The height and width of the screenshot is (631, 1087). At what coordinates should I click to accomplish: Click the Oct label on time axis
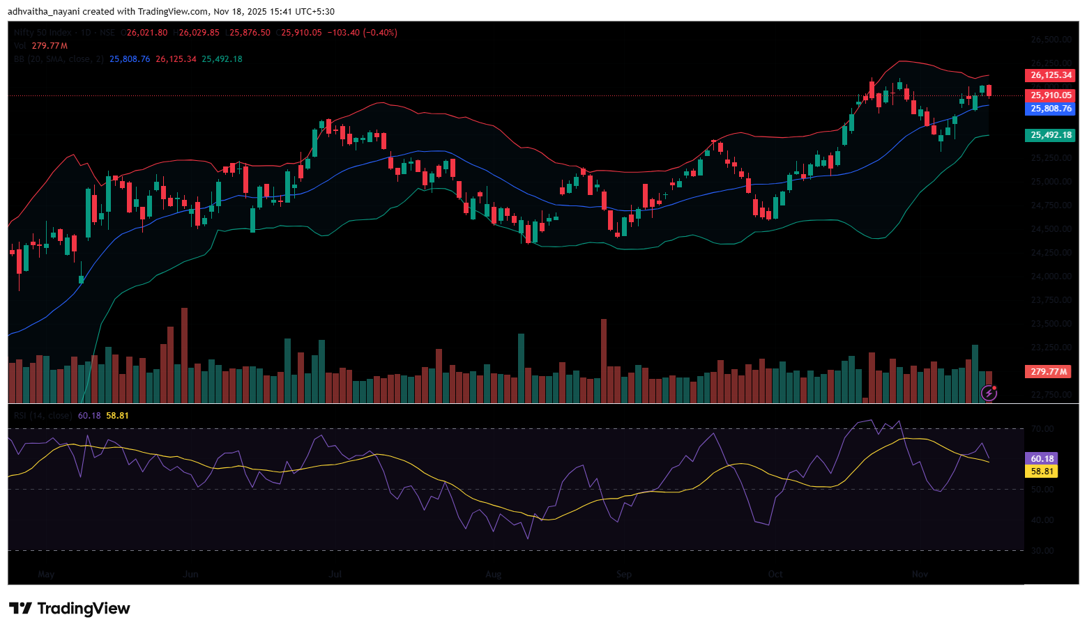[775, 575]
